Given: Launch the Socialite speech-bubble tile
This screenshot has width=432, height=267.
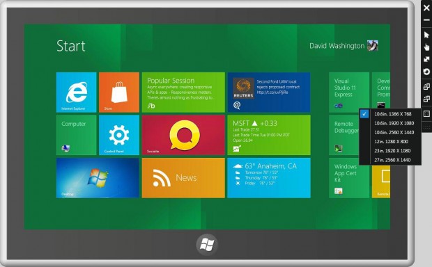Looking at the screenshot, I should coord(183,135).
